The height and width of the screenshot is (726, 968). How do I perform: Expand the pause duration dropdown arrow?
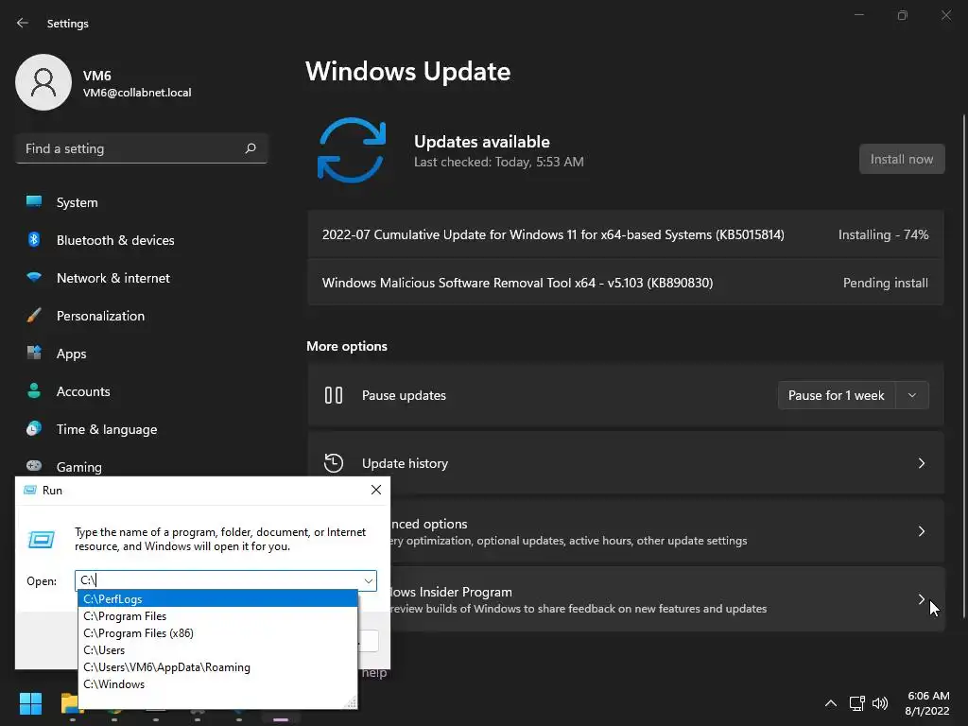click(912, 395)
